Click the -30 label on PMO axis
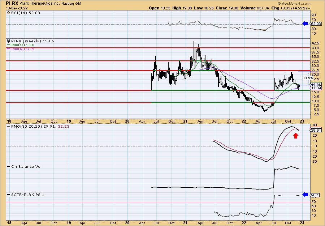Screen dimensions: 325x226 pos(314,162)
